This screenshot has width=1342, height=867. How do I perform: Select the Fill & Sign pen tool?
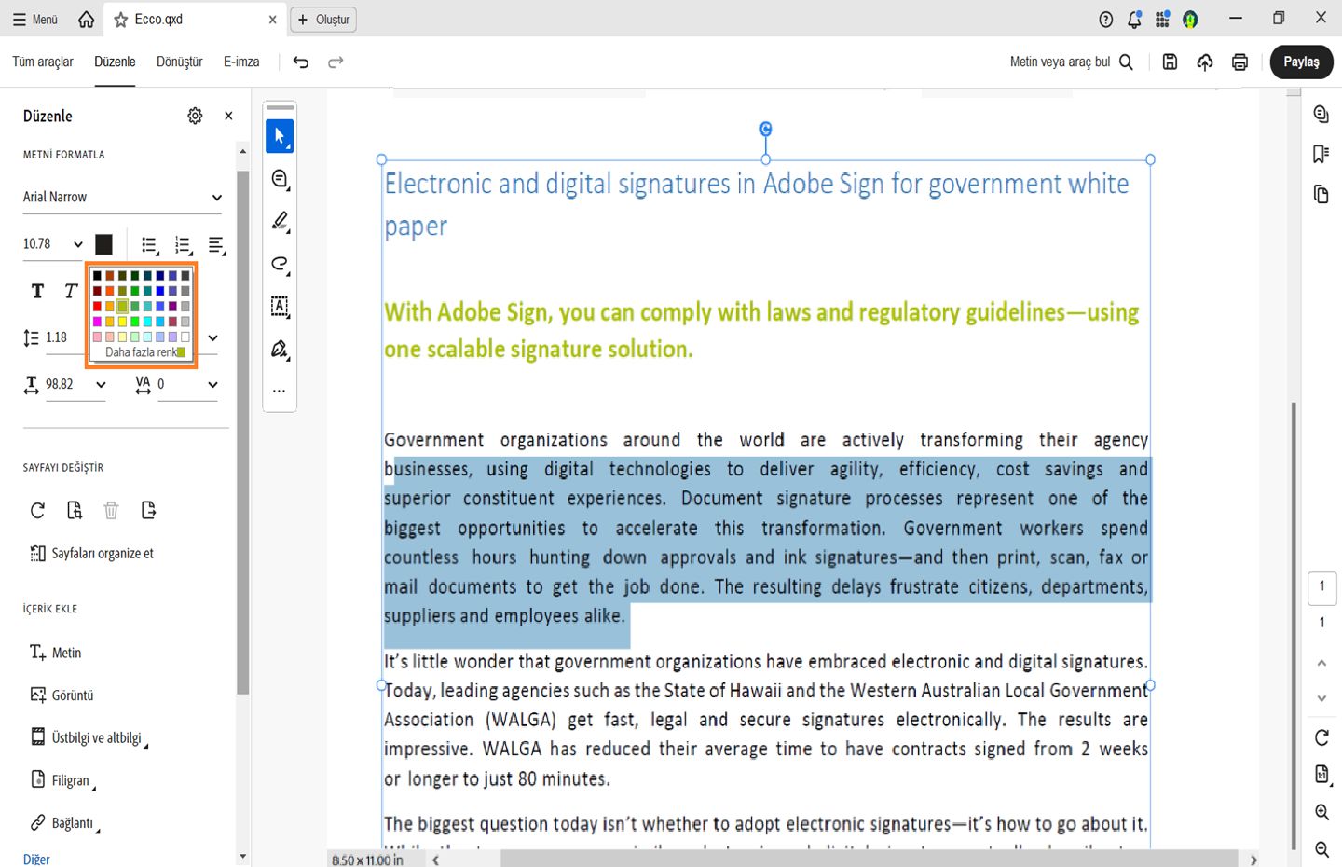[x=280, y=349]
